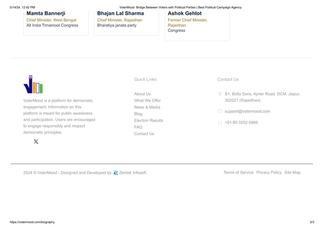Screen dimensions: 324x229
Task: Select the Mamta Bannerji biography card
Action: point(56,23)
